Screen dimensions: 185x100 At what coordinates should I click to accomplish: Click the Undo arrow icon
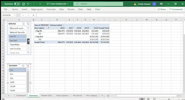(28, 4)
